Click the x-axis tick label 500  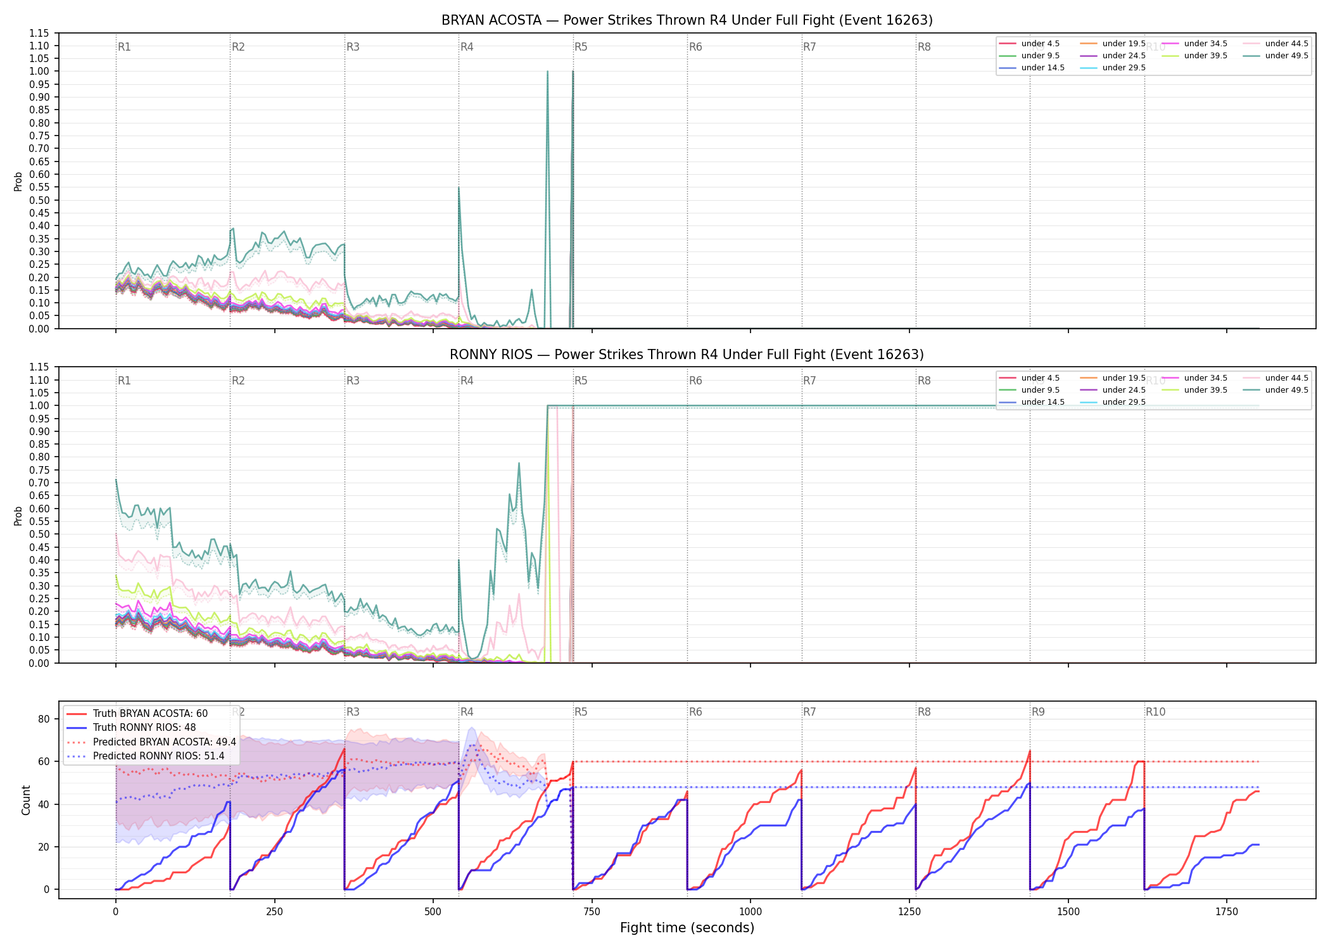click(433, 912)
